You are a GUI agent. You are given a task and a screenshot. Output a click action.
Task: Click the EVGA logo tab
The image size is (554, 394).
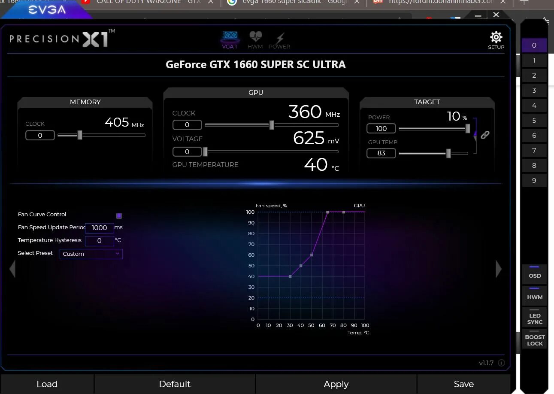(x=47, y=9)
